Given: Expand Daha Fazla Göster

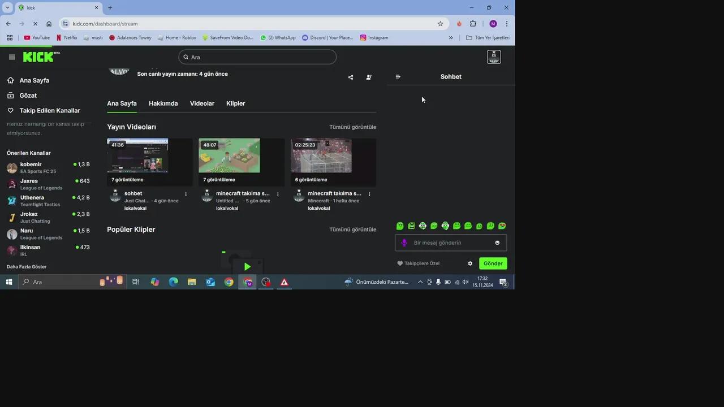Looking at the screenshot, I should (x=27, y=267).
